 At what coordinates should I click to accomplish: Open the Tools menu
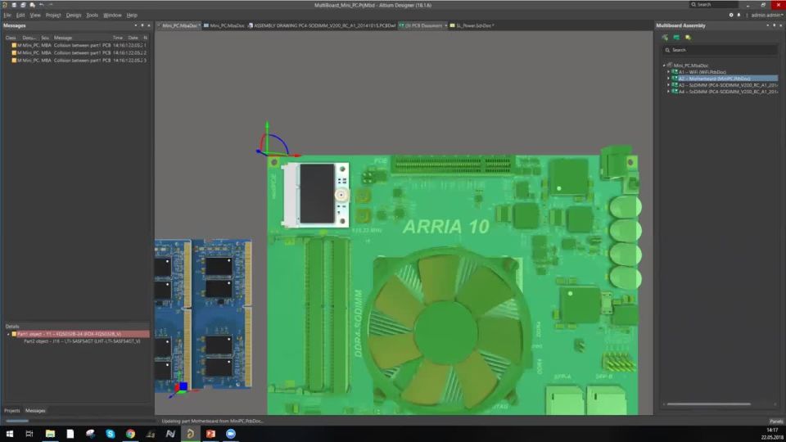93,15
